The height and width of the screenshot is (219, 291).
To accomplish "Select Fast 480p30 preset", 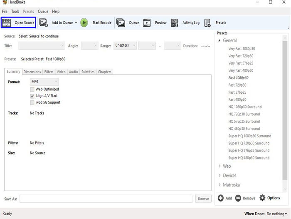I will [x=237, y=100].
